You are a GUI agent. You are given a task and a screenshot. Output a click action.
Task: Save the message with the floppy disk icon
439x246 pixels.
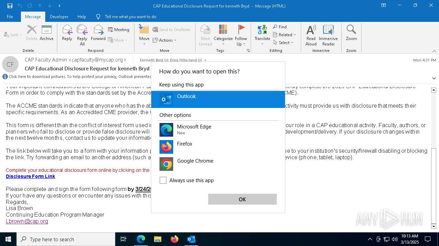[10, 6]
